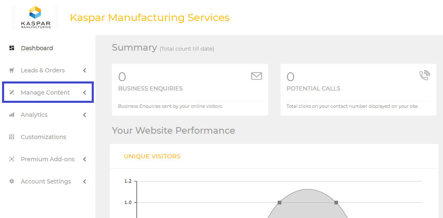Click the envelope icon in Business Enquiries
This screenshot has width=443, height=218.
pos(257,76)
